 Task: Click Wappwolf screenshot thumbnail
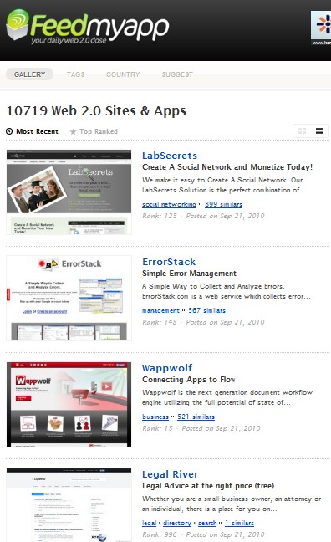click(x=69, y=405)
